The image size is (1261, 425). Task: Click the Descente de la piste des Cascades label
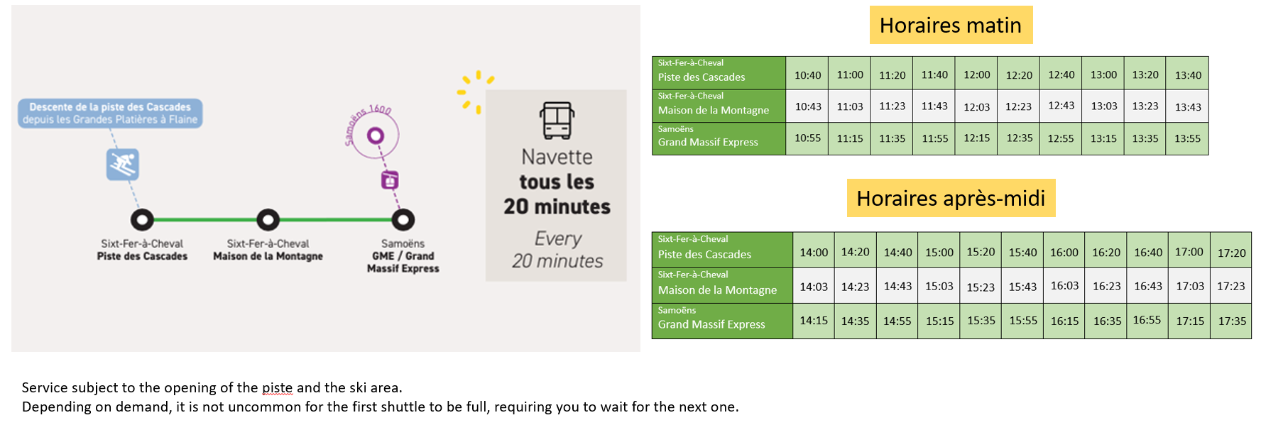[110, 114]
